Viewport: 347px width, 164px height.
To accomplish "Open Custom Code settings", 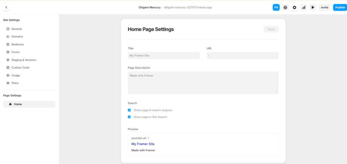I will point(20,67).
